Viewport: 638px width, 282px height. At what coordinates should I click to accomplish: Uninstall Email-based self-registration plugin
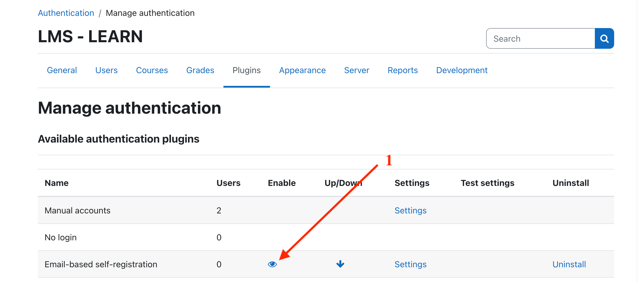click(x=569, y=264)
